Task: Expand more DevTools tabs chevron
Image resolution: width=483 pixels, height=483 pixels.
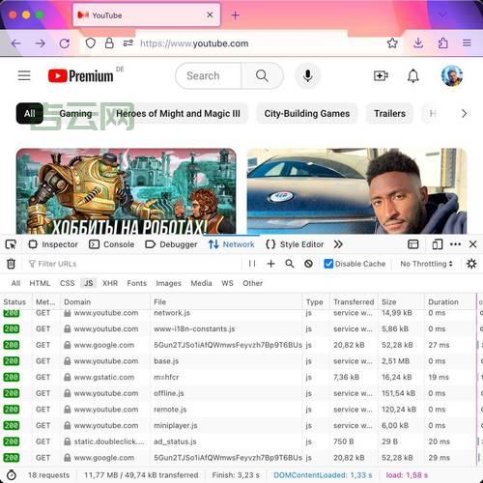Action: point(338,244)
